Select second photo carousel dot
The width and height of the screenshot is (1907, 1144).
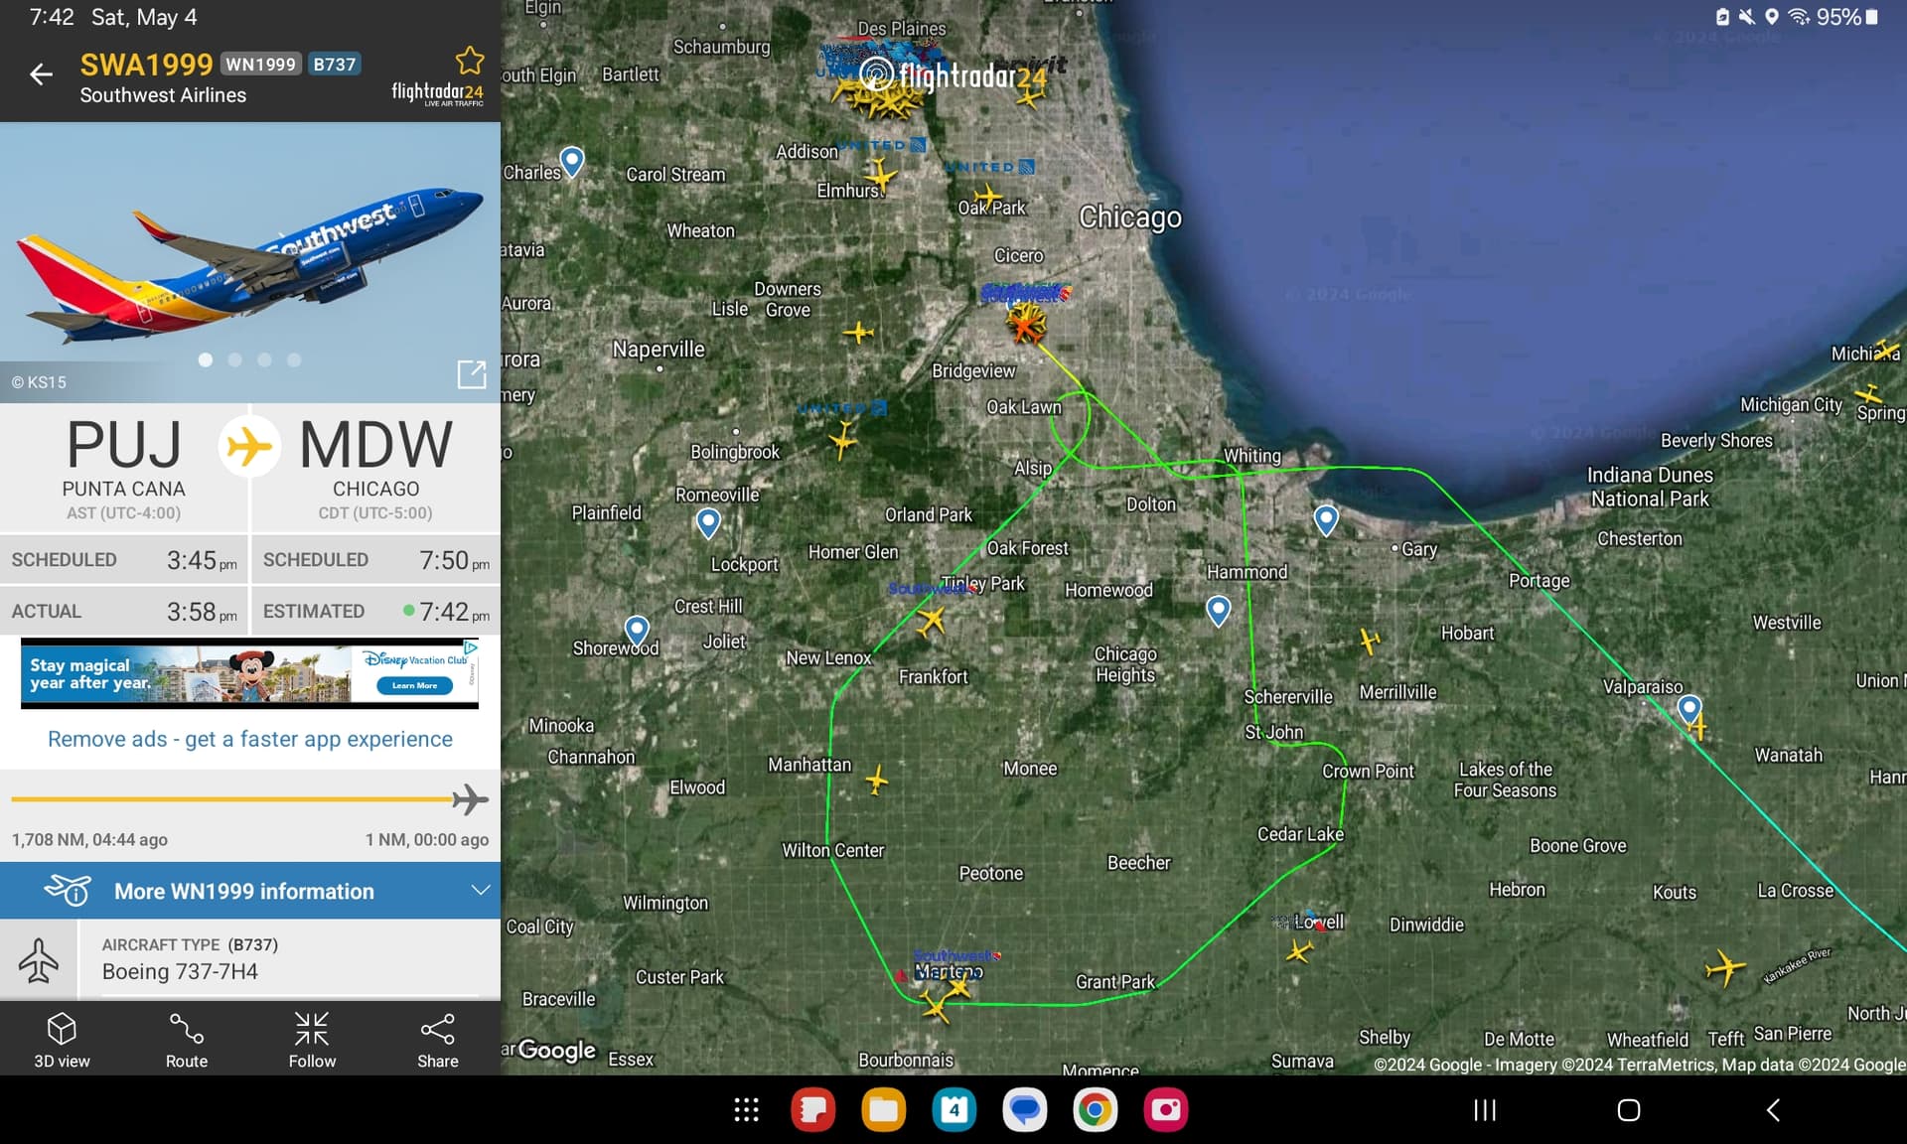(235, 359)
